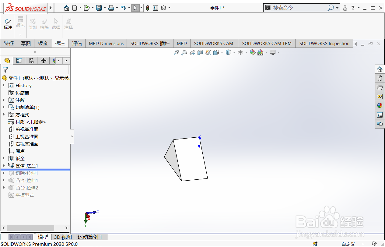Select Zoom to Area icon
This screenshot has width=385, height=247.
[x=184, y=52]
